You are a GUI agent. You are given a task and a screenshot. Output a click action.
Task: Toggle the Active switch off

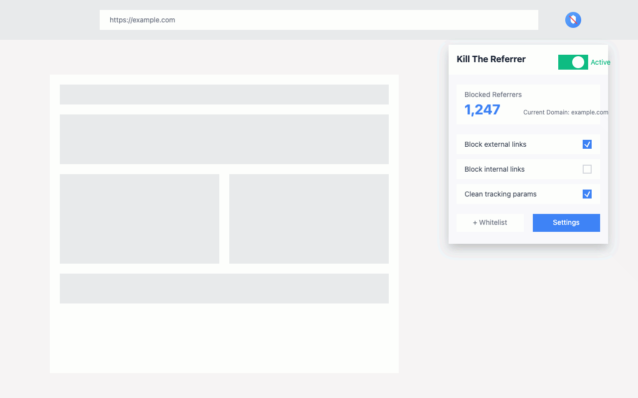click(573, 62)
